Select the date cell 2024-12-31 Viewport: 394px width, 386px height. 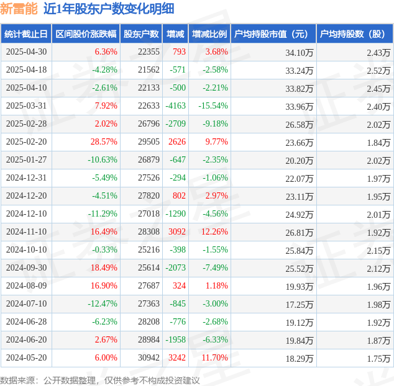pyautogui.click(x=26, y=178)
